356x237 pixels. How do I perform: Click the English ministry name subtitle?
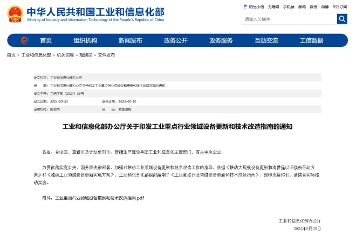pyautogui.click(x=95, y=20)
